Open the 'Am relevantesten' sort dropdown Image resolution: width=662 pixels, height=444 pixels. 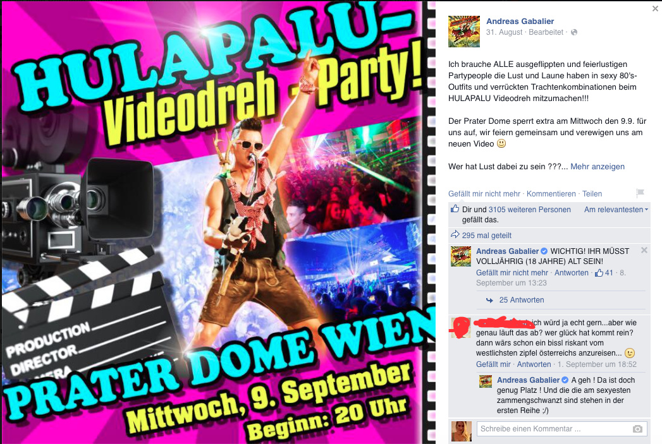click(x=616, y=210)
